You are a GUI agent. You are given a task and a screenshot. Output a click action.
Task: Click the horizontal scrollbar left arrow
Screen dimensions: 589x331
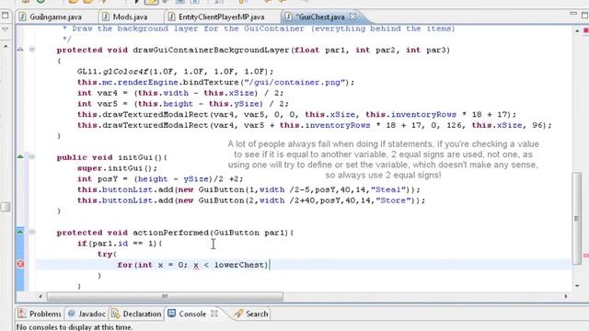click(40, 296)
